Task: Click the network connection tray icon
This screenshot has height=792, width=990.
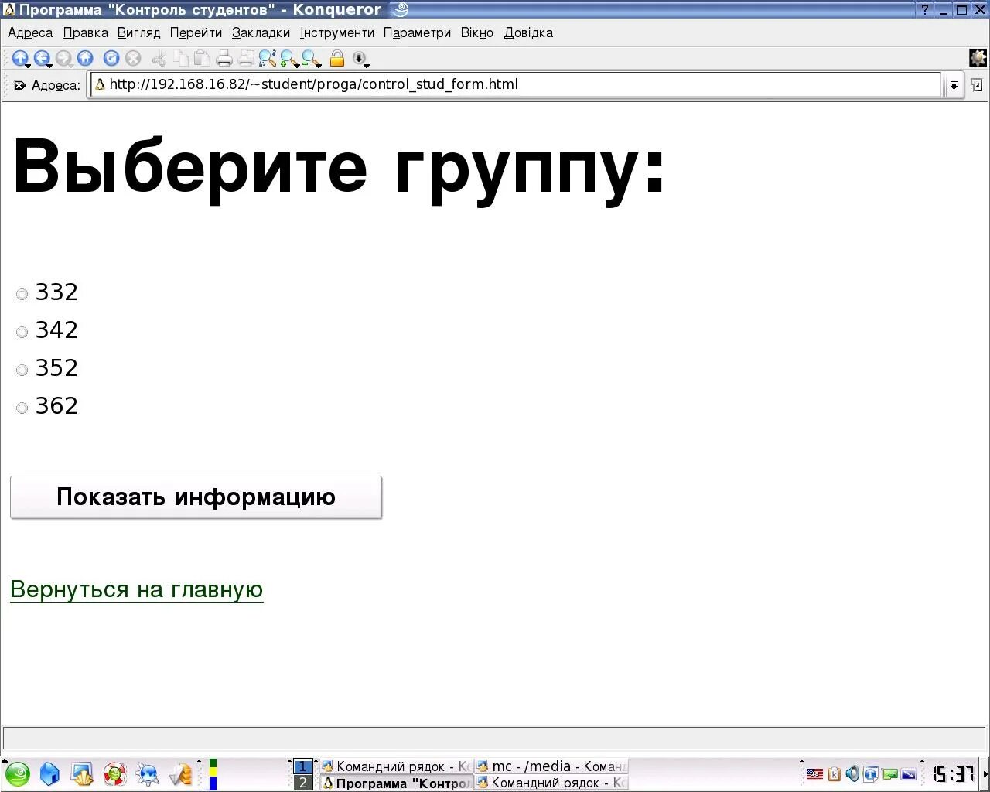Action: tap(889, 773)
